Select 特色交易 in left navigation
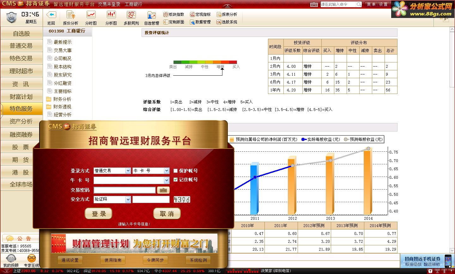455x274 pixels. 21,58
